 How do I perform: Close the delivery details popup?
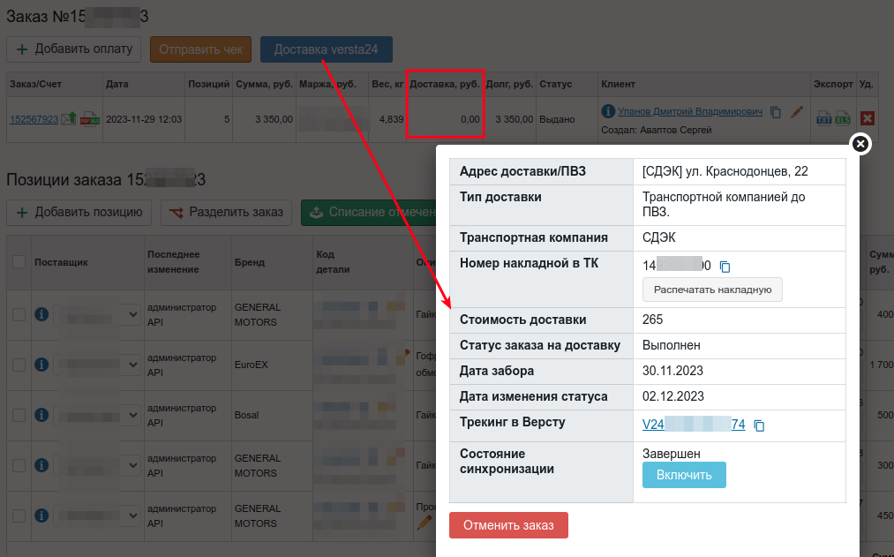click(x=860, y=144)
